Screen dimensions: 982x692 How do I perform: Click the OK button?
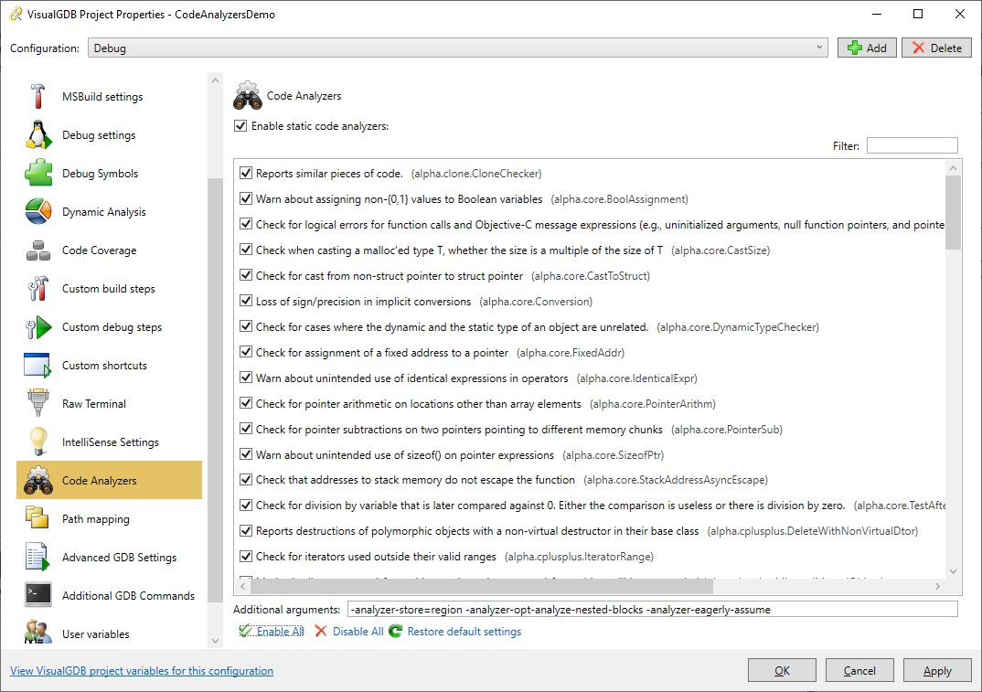[783, 670]
